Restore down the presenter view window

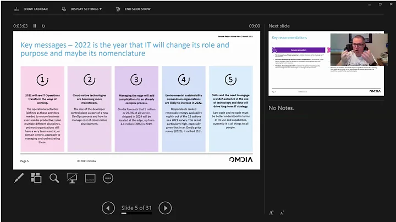click(381, 4)
